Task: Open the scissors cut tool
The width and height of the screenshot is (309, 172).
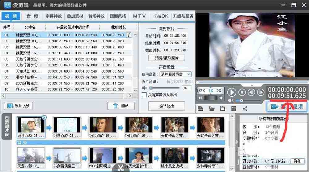Action: (121, 168)
